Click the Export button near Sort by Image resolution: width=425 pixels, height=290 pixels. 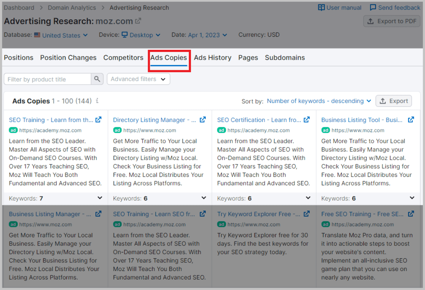click(394, 101)
